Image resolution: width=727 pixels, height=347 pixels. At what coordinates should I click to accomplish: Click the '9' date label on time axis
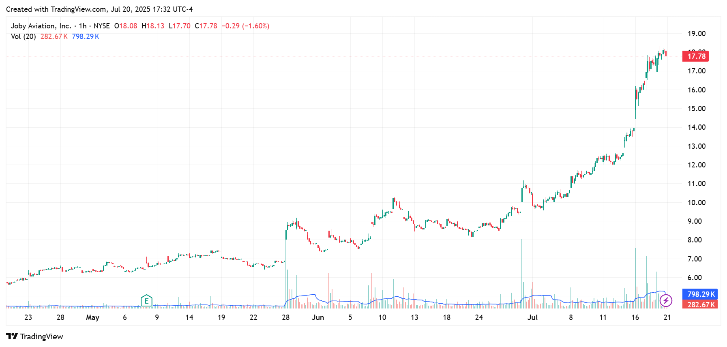pos(157,317)
